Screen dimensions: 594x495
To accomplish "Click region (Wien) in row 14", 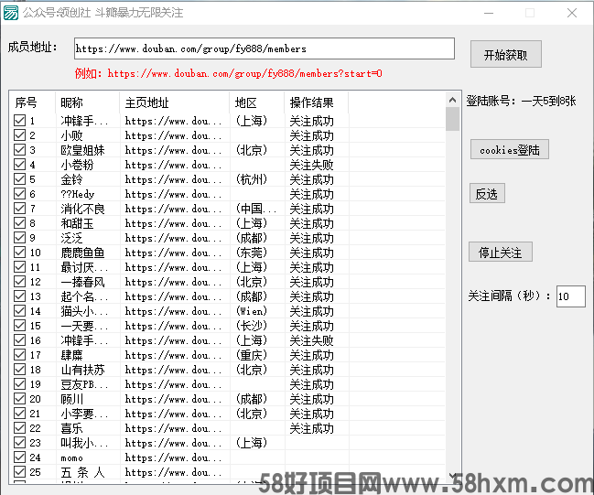I will [x=252, y=311].
